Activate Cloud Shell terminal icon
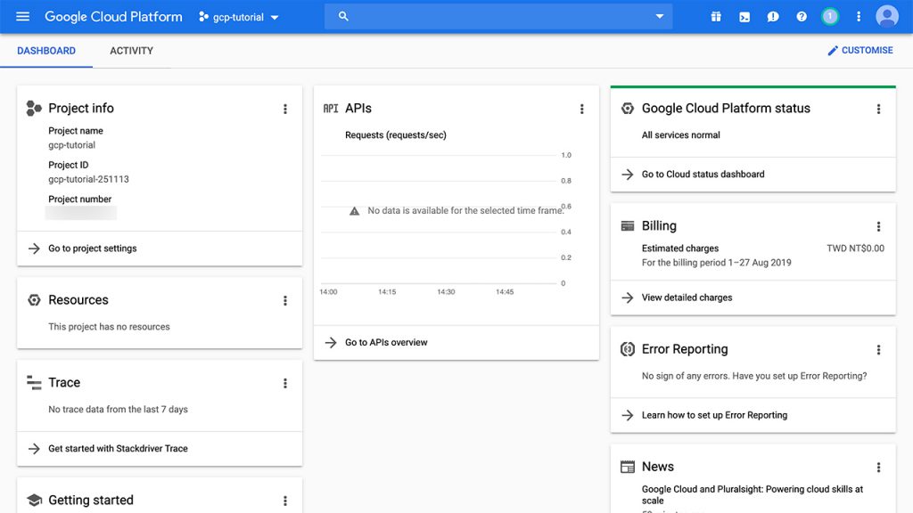Screen dimensions: 913x513 coord(744,17)
